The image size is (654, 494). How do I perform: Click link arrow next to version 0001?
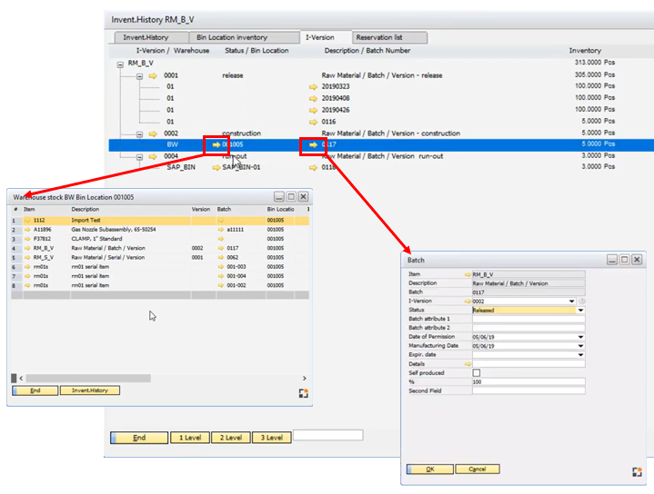(153, 76)
